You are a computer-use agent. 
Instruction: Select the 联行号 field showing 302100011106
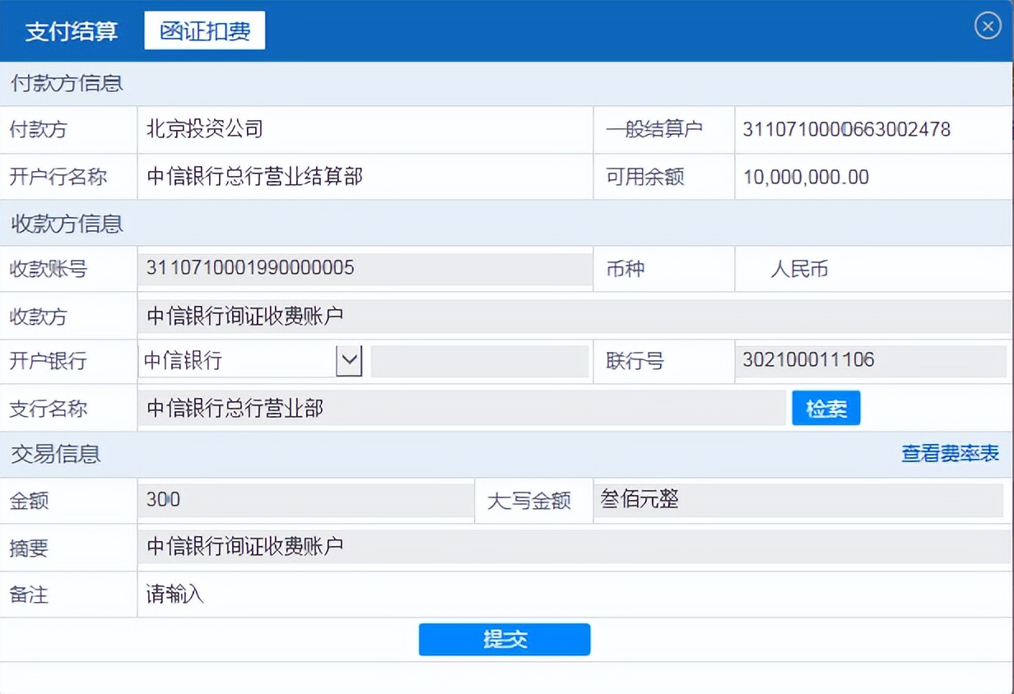coord(871,360)
